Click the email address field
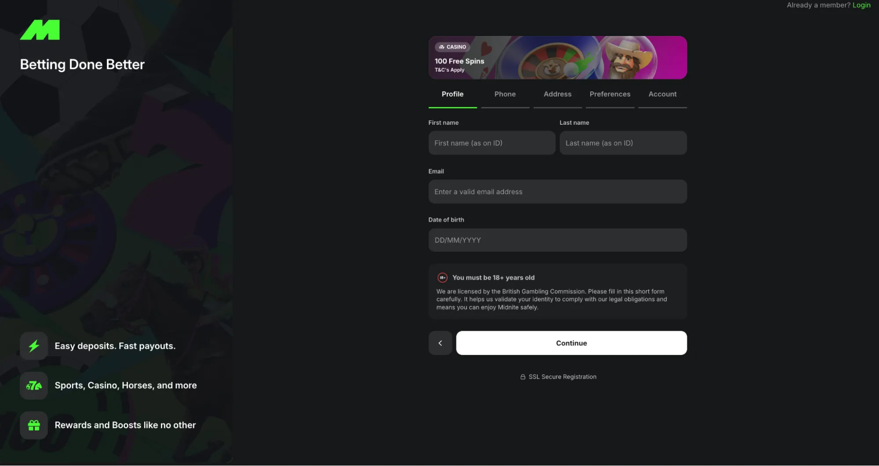This screenshot has height=466, width=879. [557, 191]
